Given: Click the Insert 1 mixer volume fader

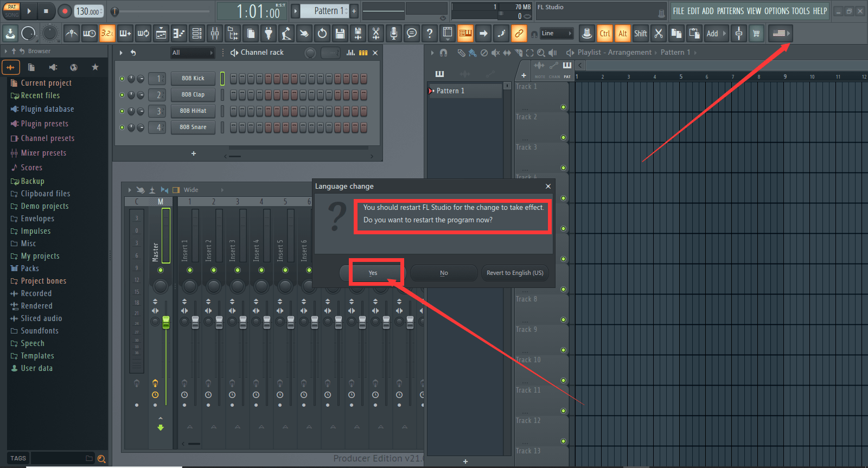Looking at the screenshot, I should click(195, 322).
